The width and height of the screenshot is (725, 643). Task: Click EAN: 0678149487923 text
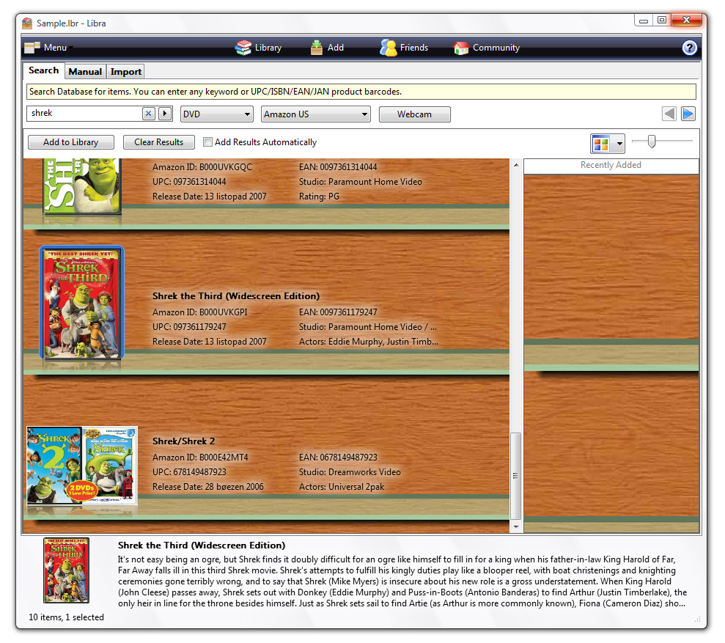[338, 458]
